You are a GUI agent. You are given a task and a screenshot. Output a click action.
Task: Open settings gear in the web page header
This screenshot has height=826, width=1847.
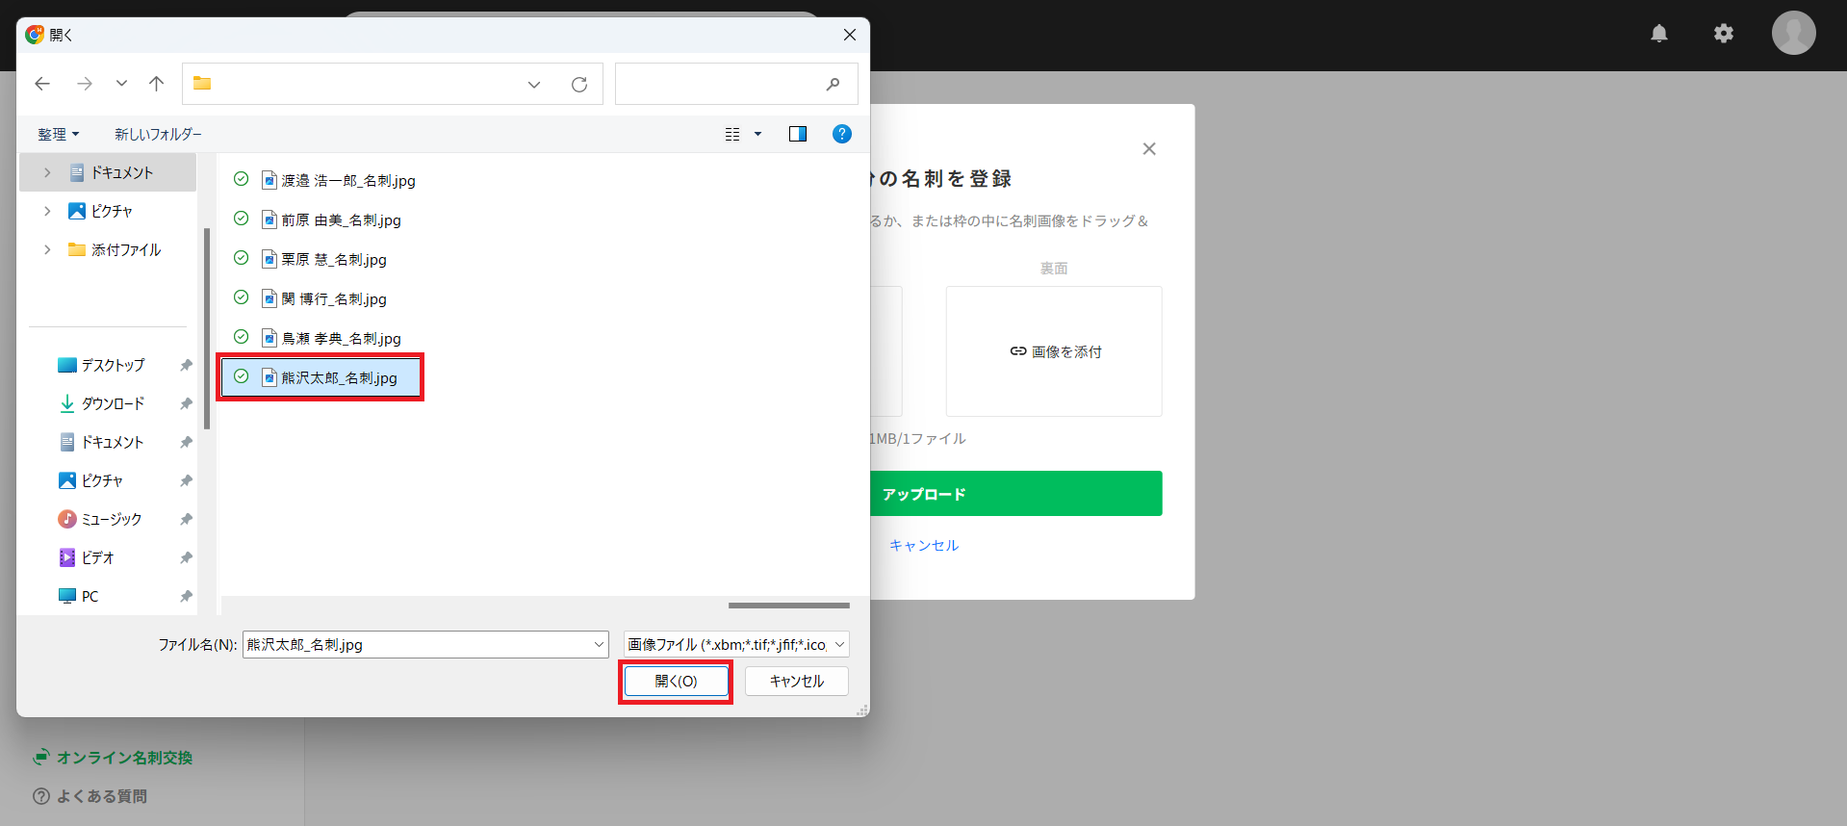[x=1724, y=34]
